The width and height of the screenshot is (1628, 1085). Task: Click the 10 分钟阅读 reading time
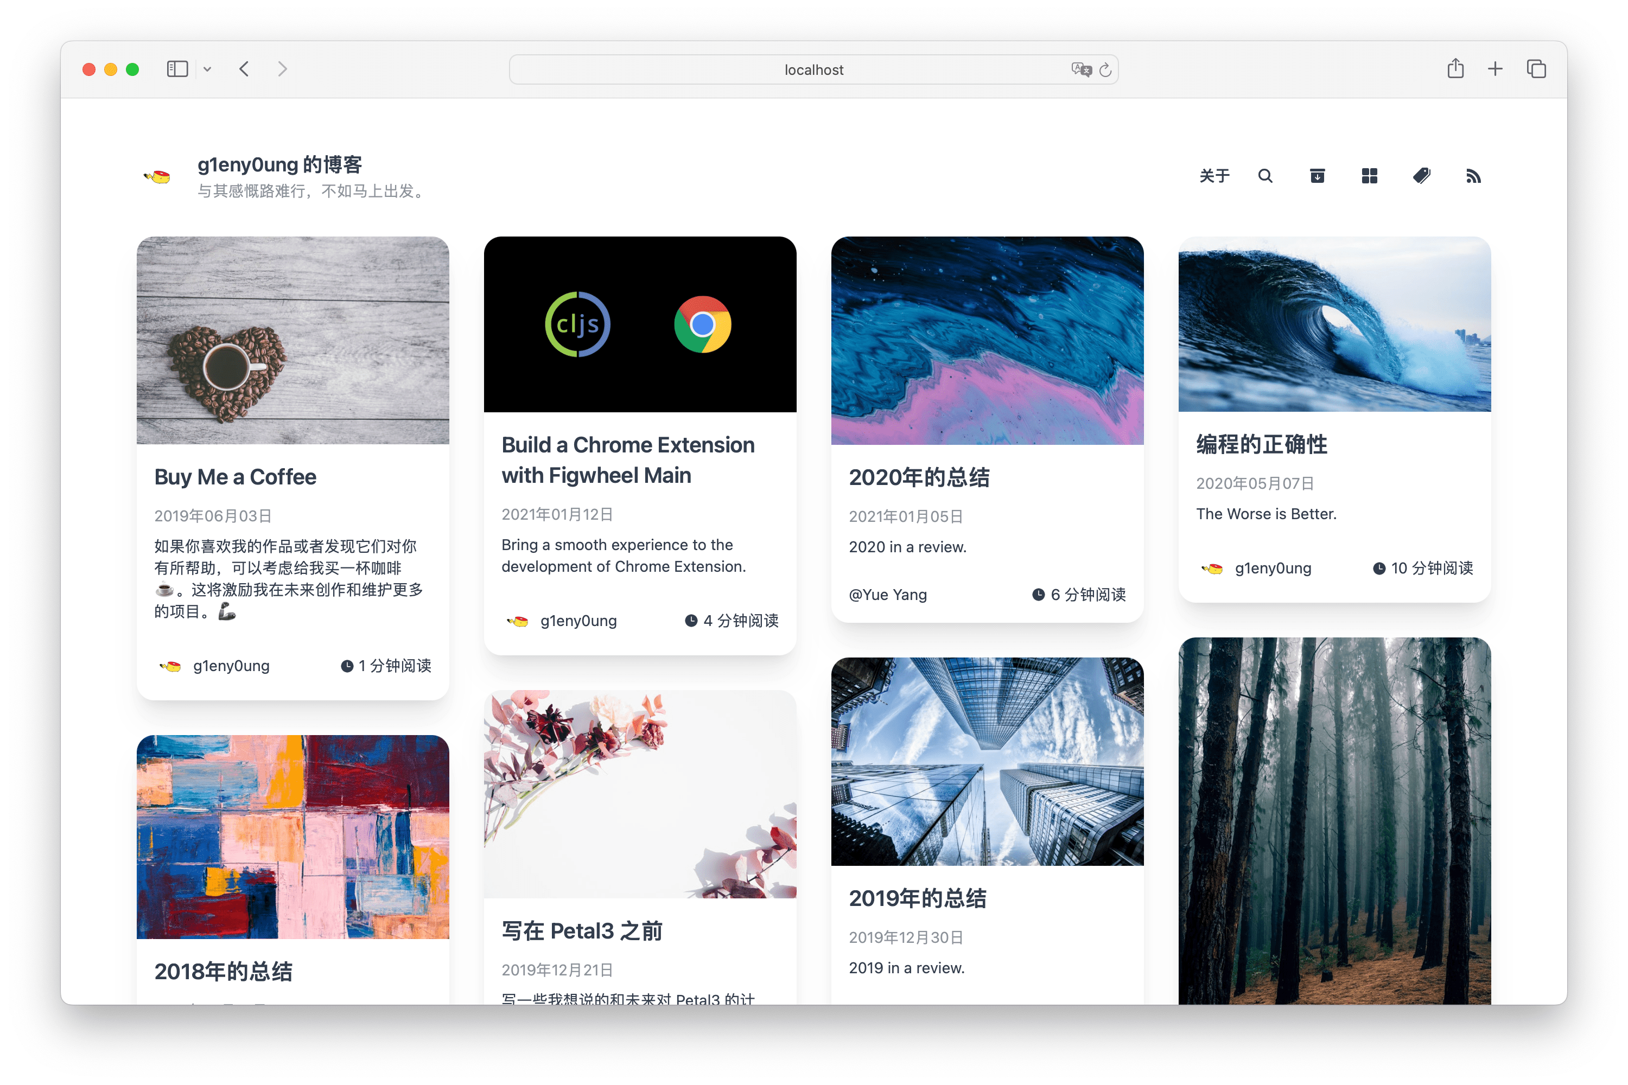[x=1432, y=568]
